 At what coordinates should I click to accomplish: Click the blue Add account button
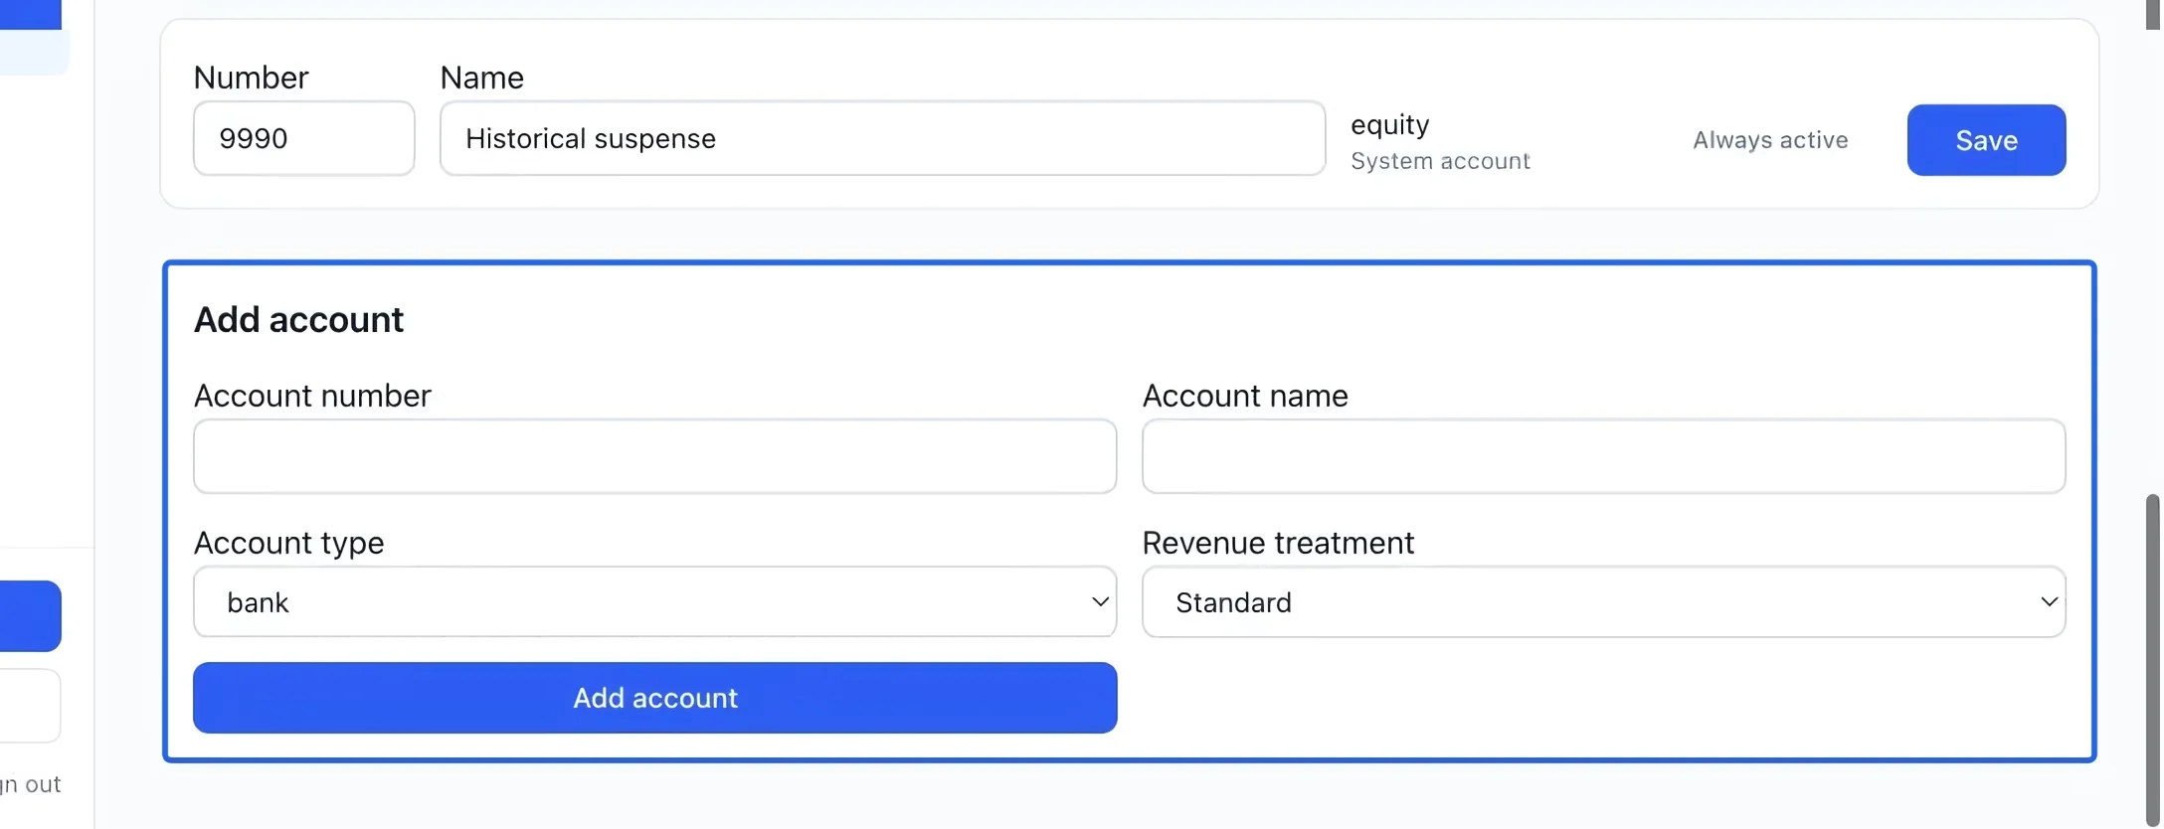654,698
